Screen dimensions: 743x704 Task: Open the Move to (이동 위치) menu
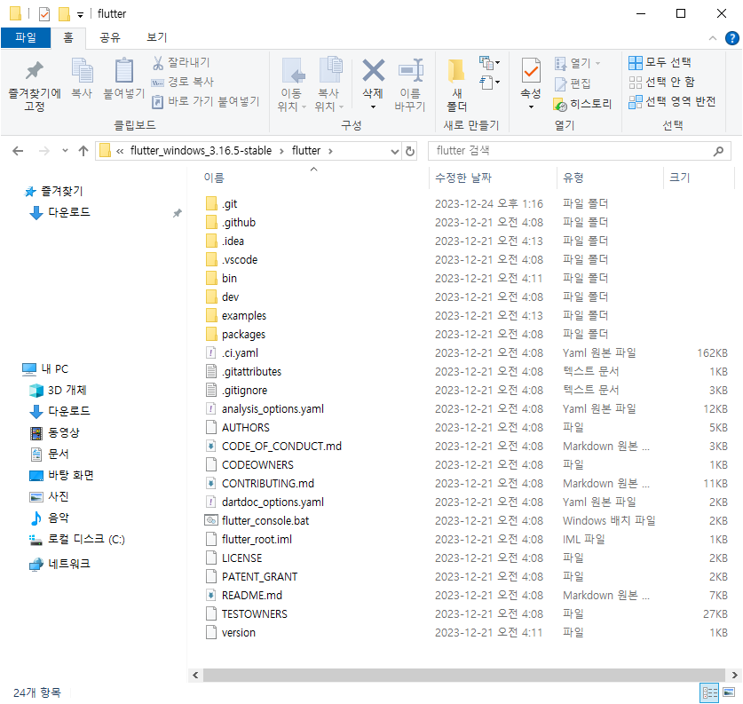[291, 85]
